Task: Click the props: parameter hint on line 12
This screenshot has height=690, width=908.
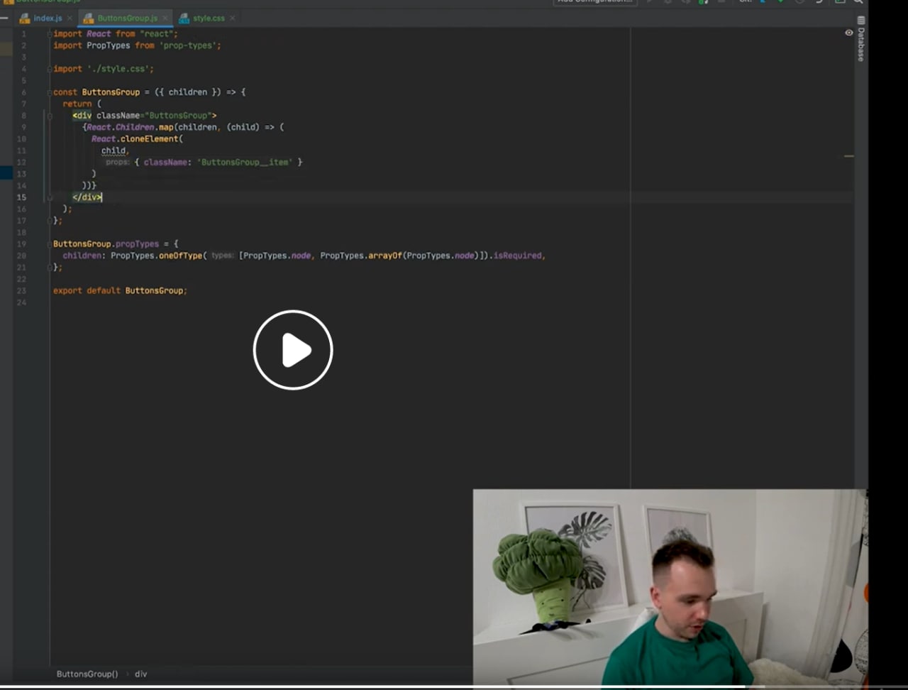Action: [x=118, y=163]
